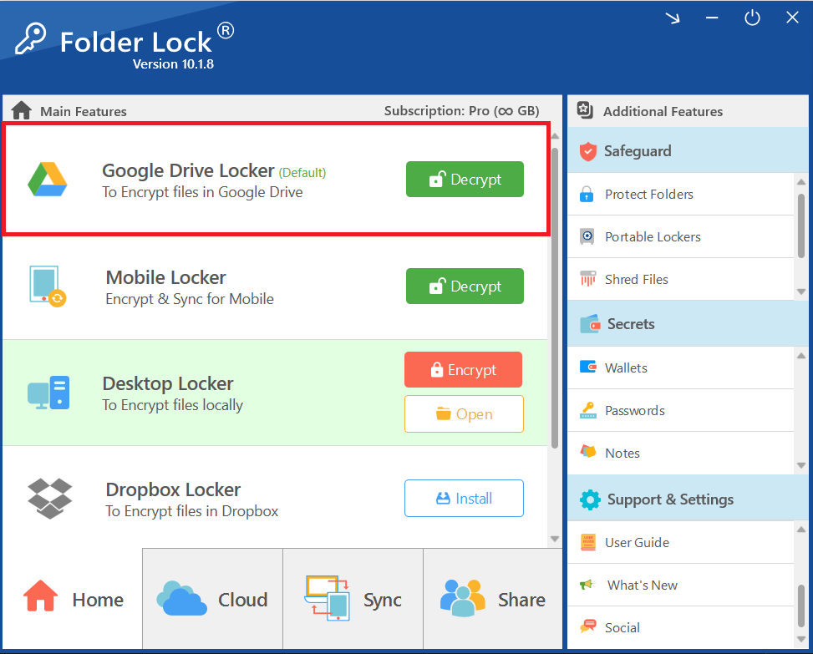Minimize the Folder Lock window
Image resolution: width=813 pixels, height=654 pixels.
coord(712,18)
